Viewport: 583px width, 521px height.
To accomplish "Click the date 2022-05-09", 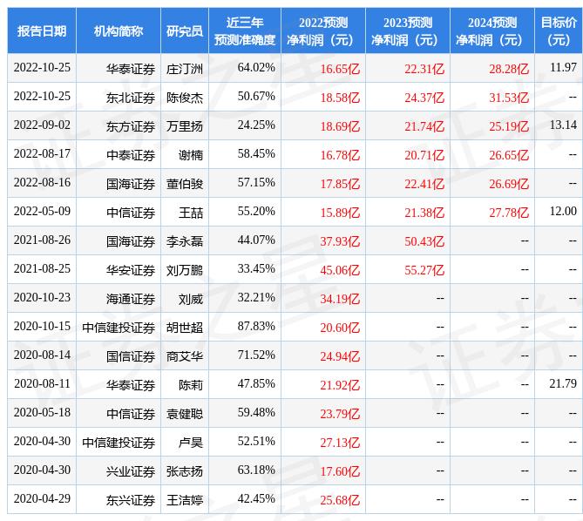I will [x=42, y=211].
